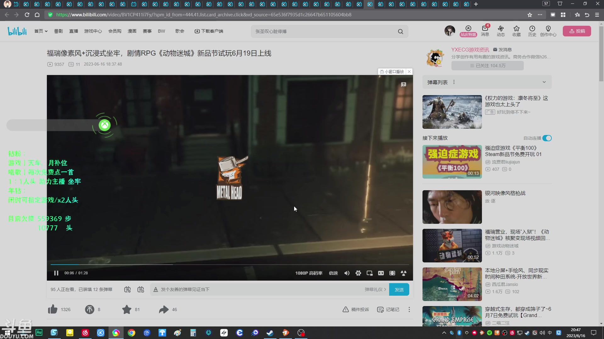Screen dimensions: 604x339
Task: Click the pink 投稿 upload button
Action: (577, 31)
